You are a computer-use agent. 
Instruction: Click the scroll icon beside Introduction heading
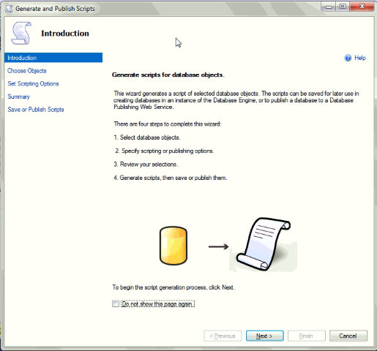click(x=21, y=33)
